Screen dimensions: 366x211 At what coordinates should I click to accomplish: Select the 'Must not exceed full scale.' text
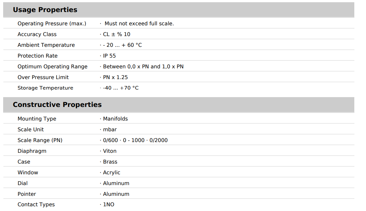tap(139, 24)
